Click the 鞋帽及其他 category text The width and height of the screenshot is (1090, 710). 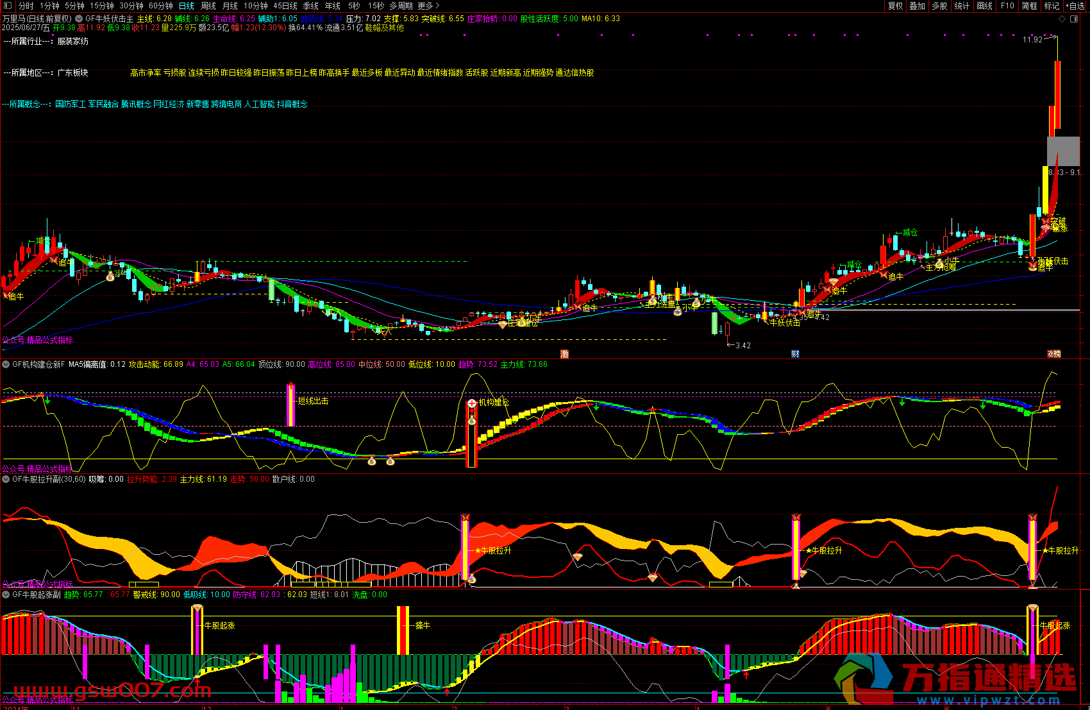(385, 28)
